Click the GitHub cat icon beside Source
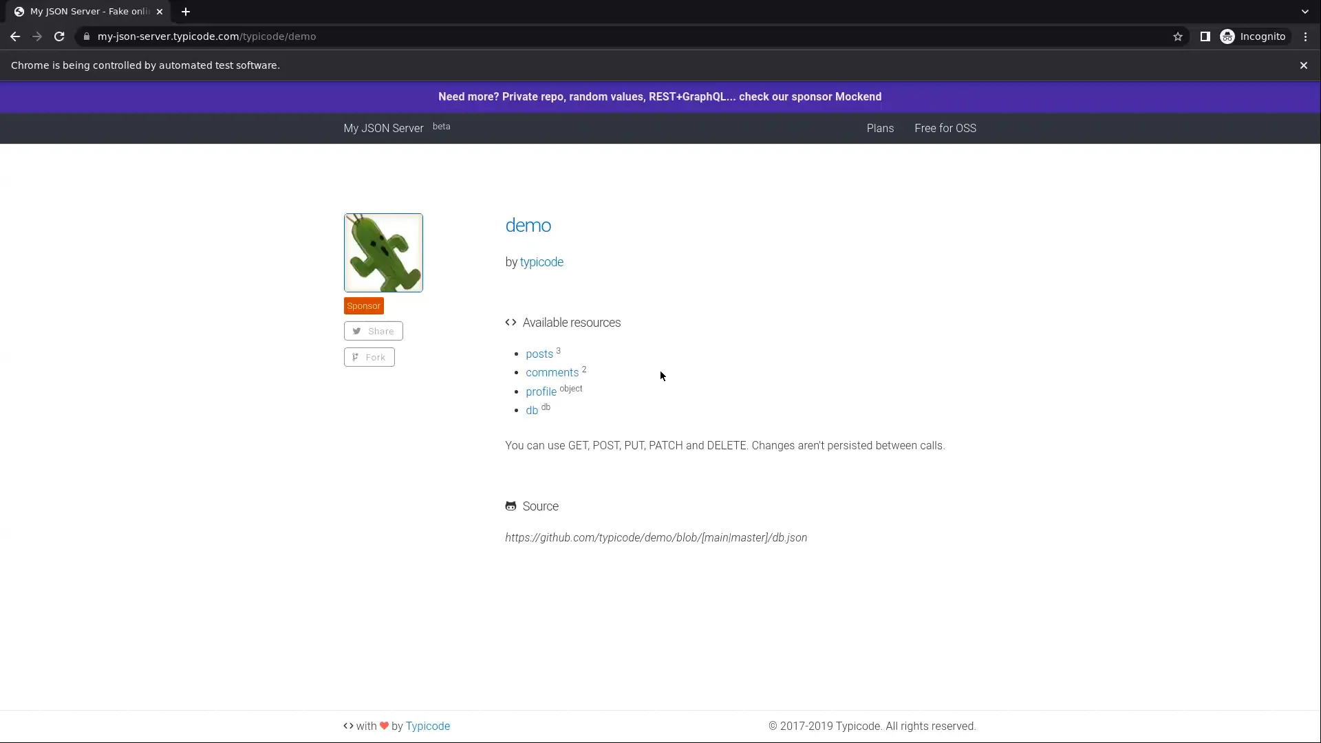 pos(511,506)
